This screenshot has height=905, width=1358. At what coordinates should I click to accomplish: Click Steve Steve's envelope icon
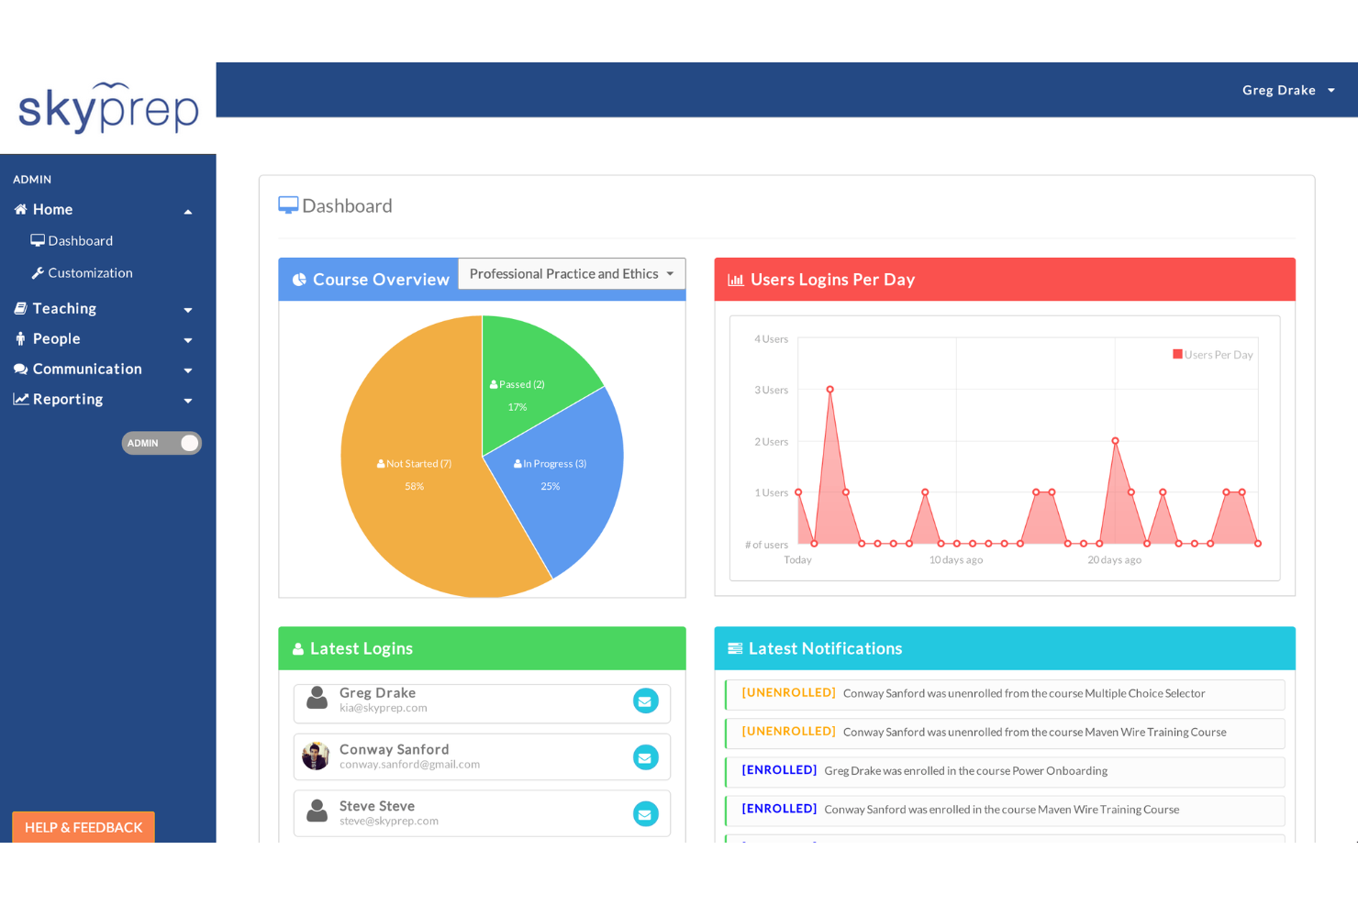pyautogui.click(x=646, y=813)
